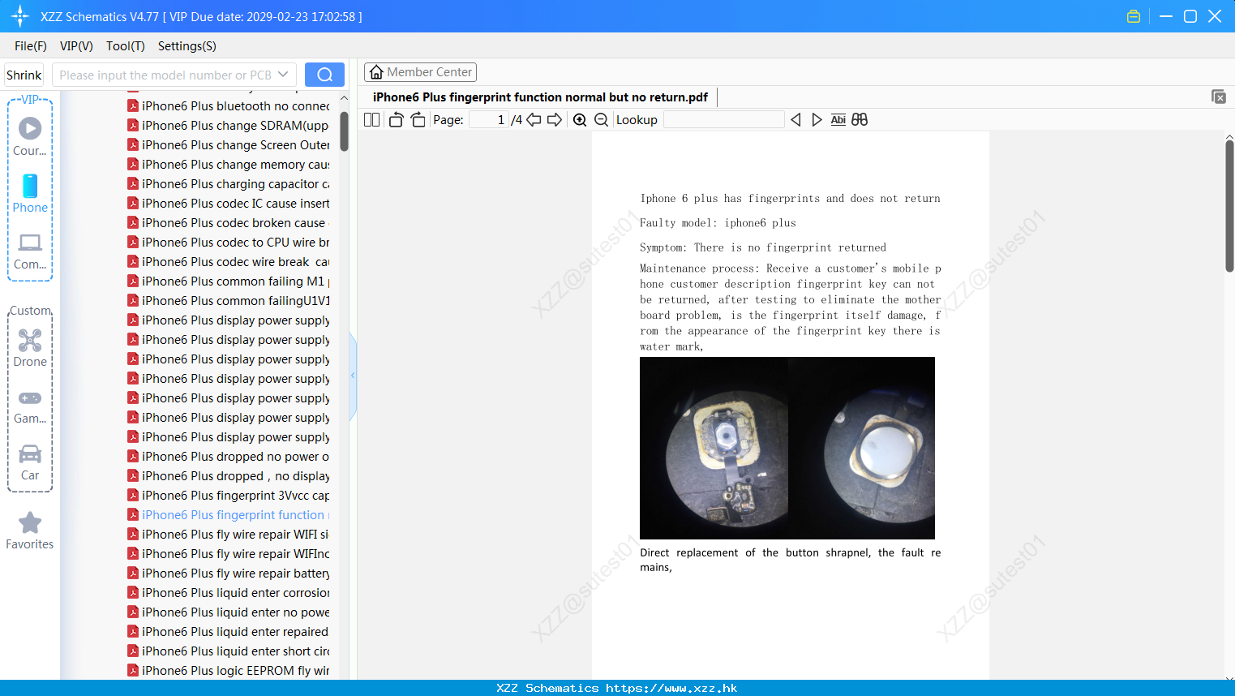The width and height of the screenshot is (1235, 696).
Task: Find previous lookup match triangle
Action: [x=795, y=120]
